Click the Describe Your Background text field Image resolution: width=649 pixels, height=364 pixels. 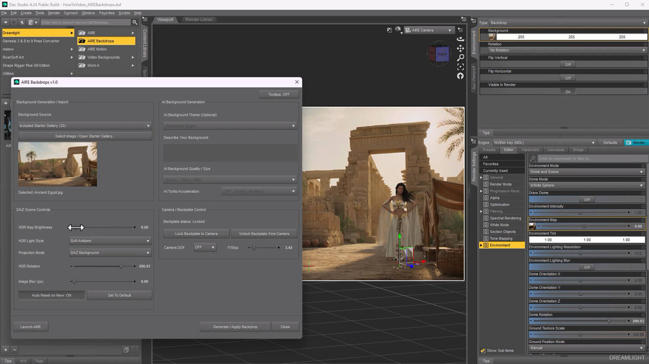[230, 152]
